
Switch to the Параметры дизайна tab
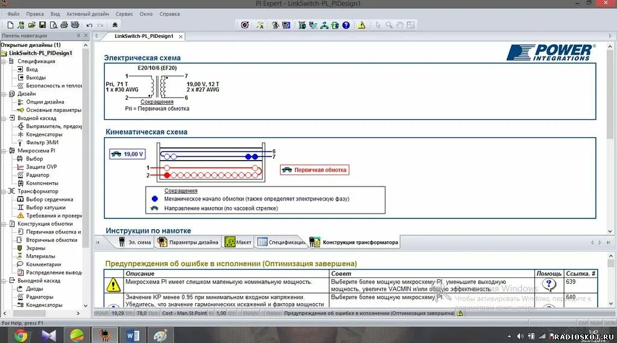188,242
